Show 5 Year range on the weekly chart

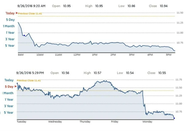pos(9,112)
